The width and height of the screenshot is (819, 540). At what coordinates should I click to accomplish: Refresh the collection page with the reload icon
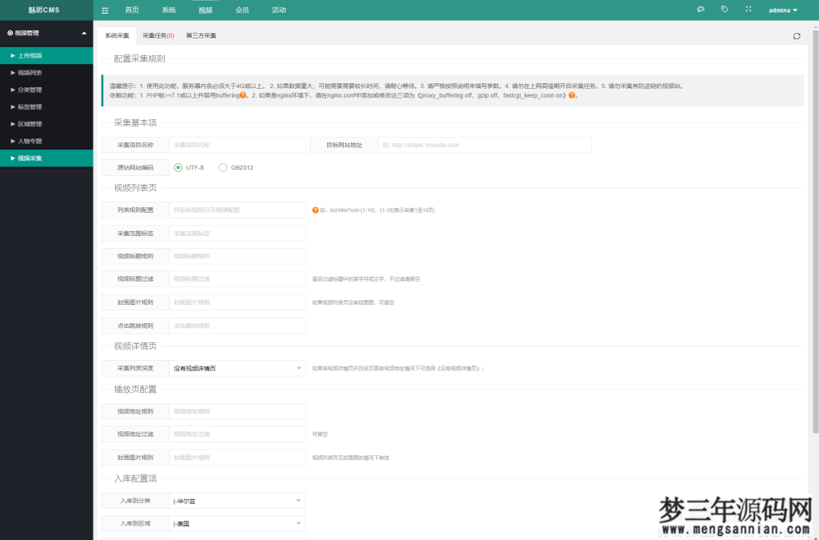[x=797, y=36]
